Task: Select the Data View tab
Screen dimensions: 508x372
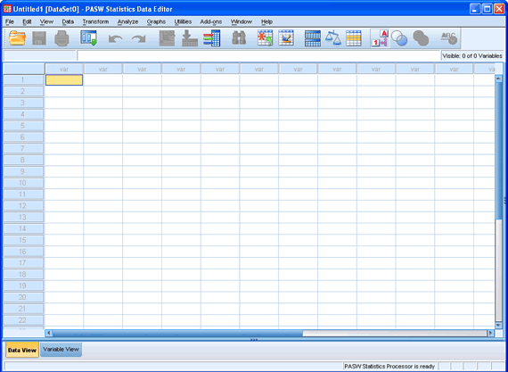Action: pos(22,350)
